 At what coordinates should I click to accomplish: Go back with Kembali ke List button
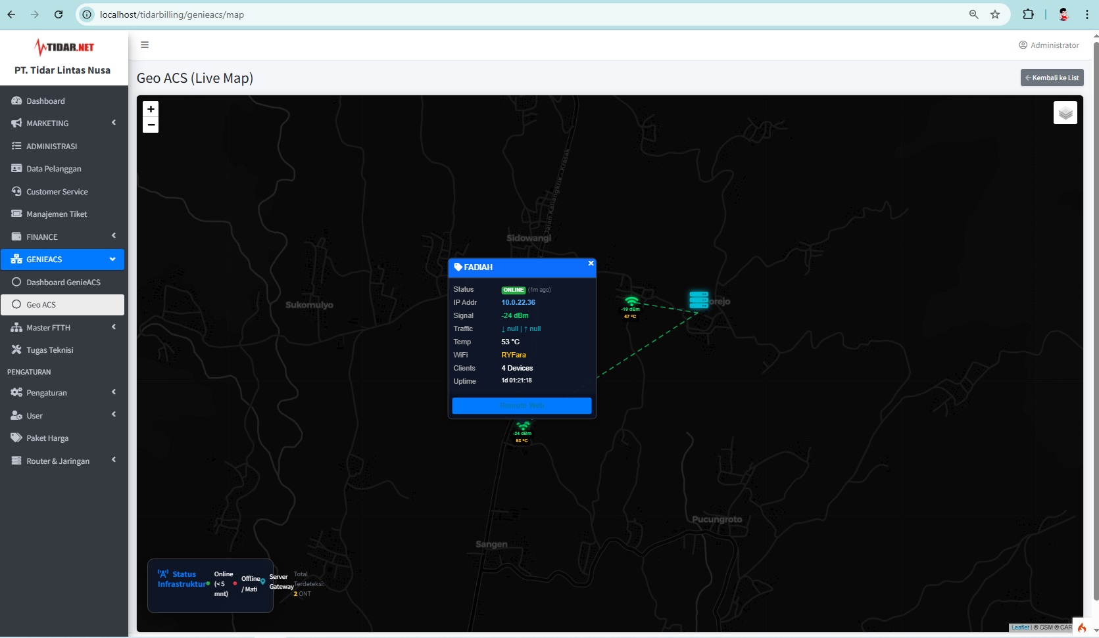pos(1052,78)
